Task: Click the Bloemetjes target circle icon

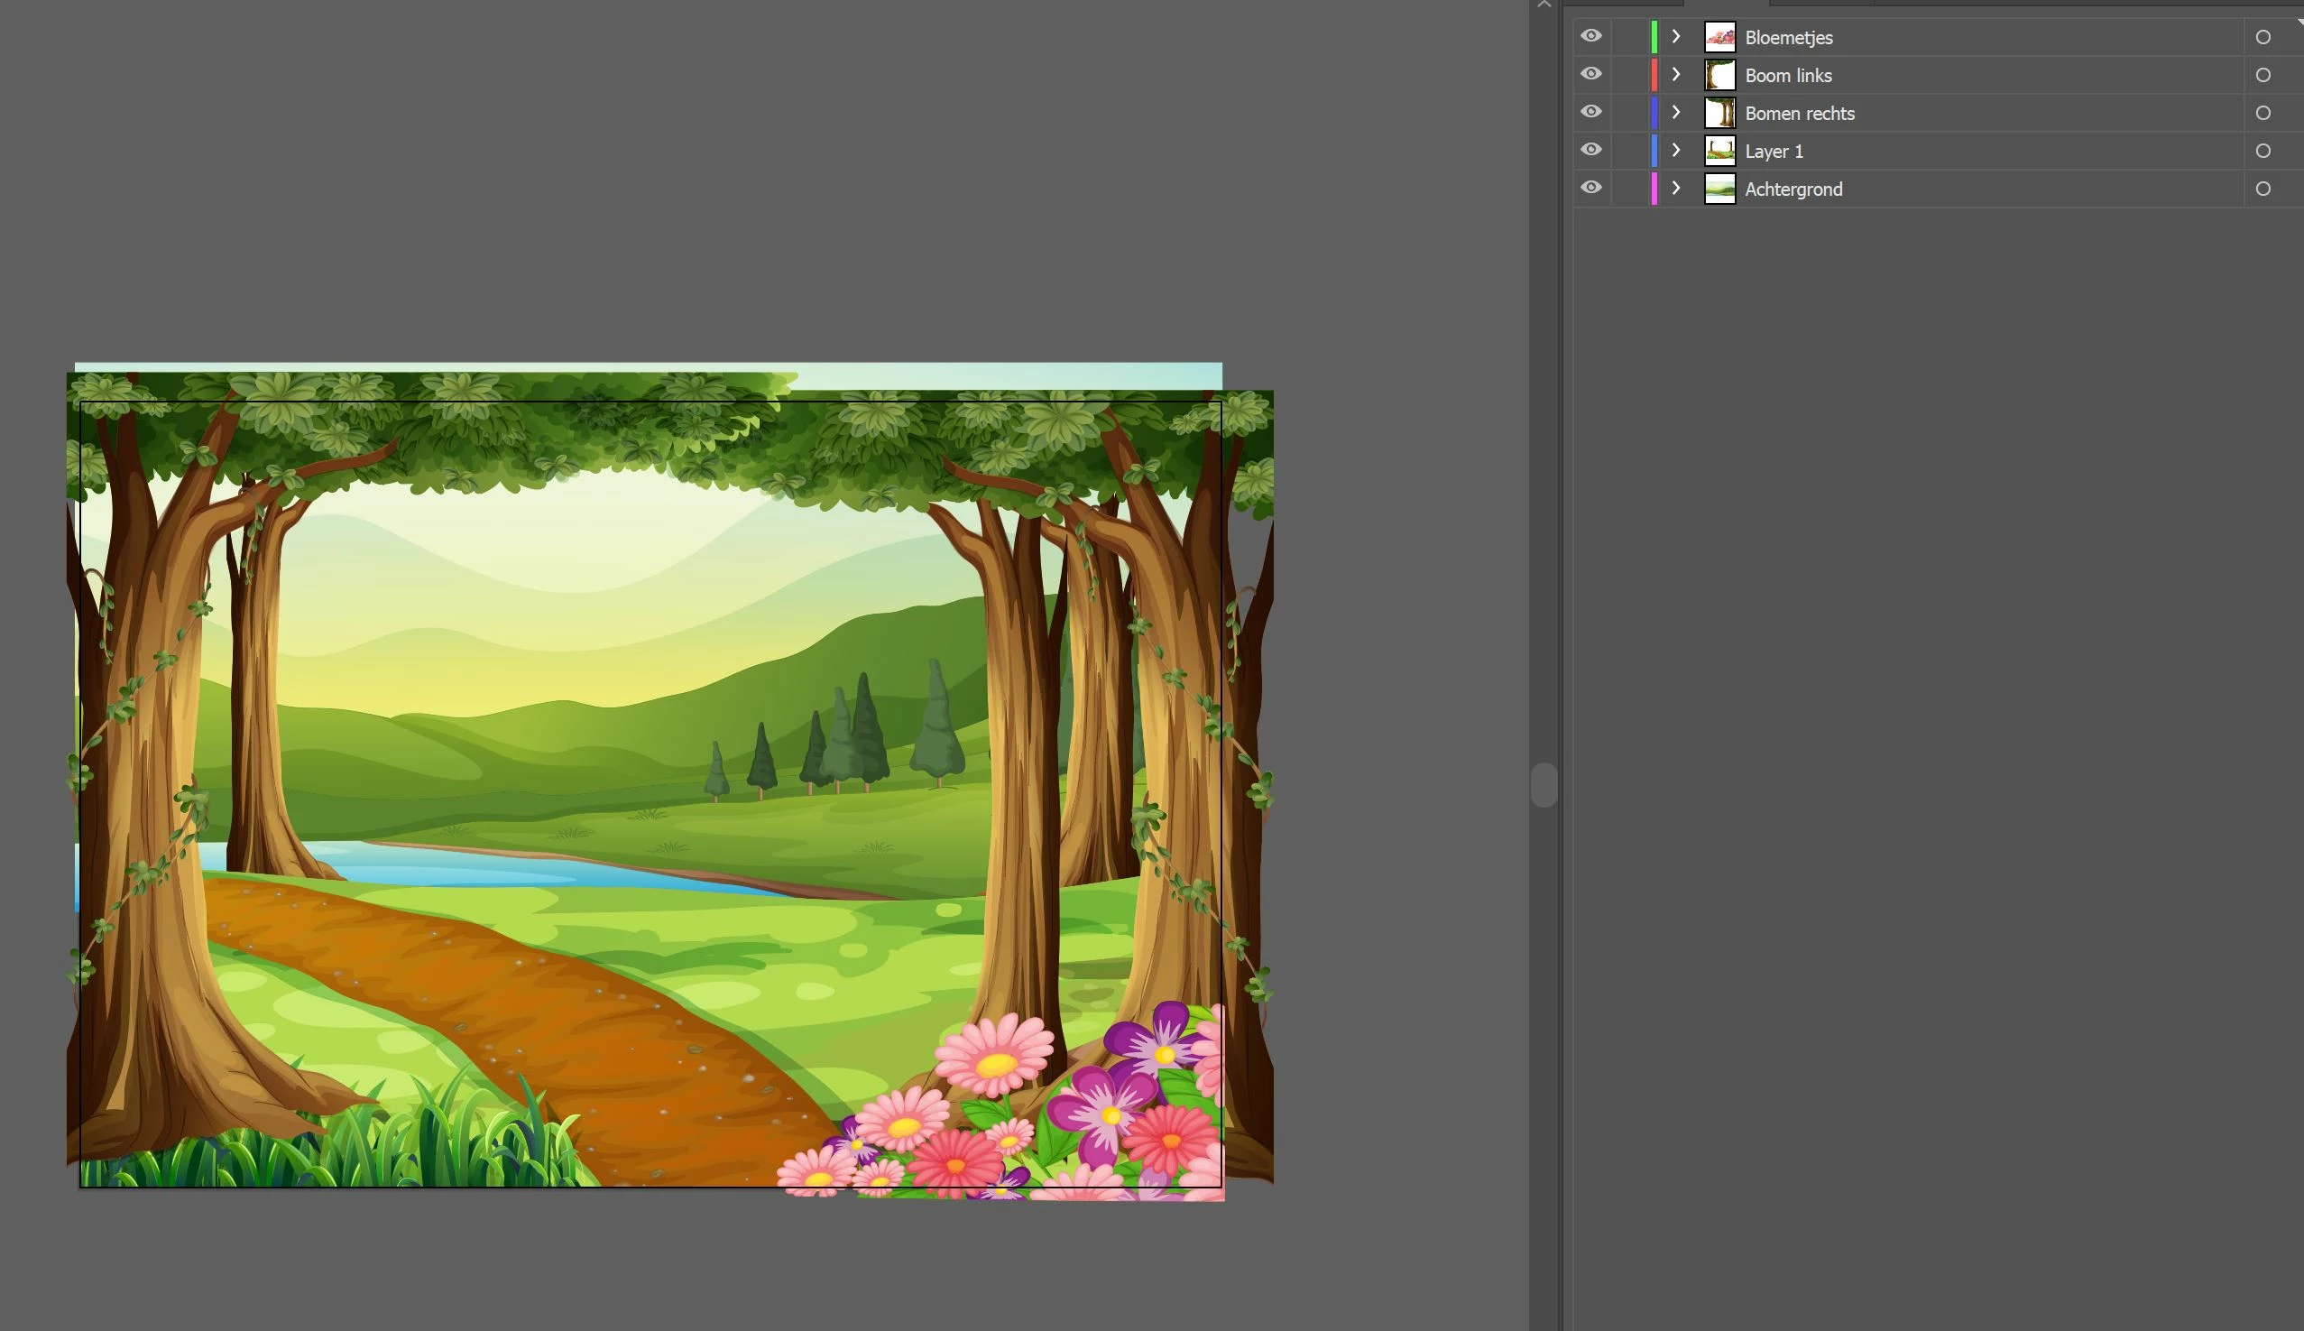Action: pos(2263,38)
